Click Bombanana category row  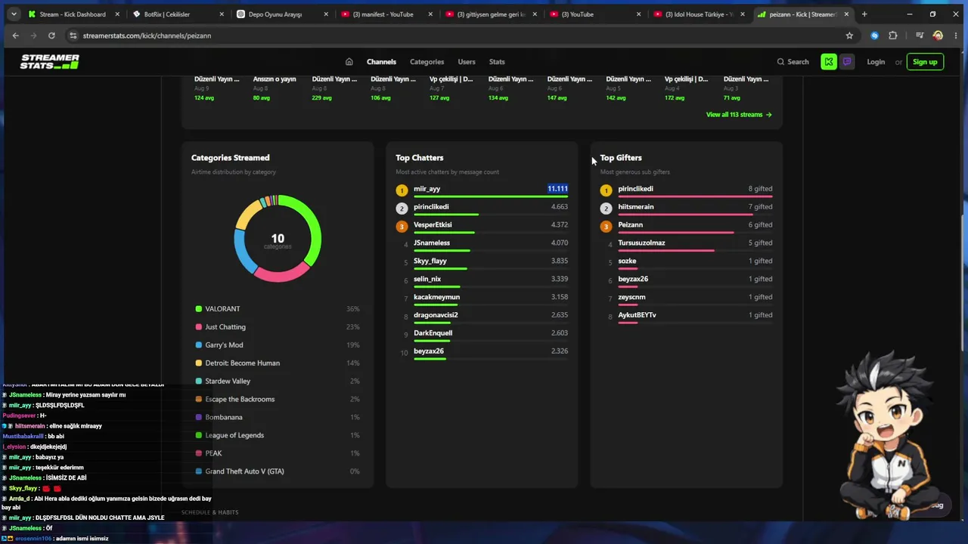[278, 418]
